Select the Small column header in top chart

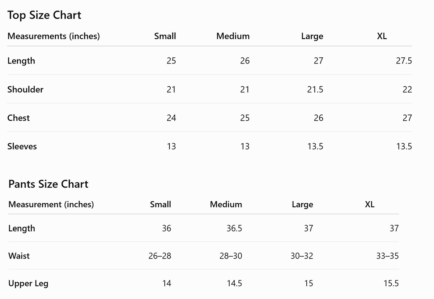tap(165, 36)
